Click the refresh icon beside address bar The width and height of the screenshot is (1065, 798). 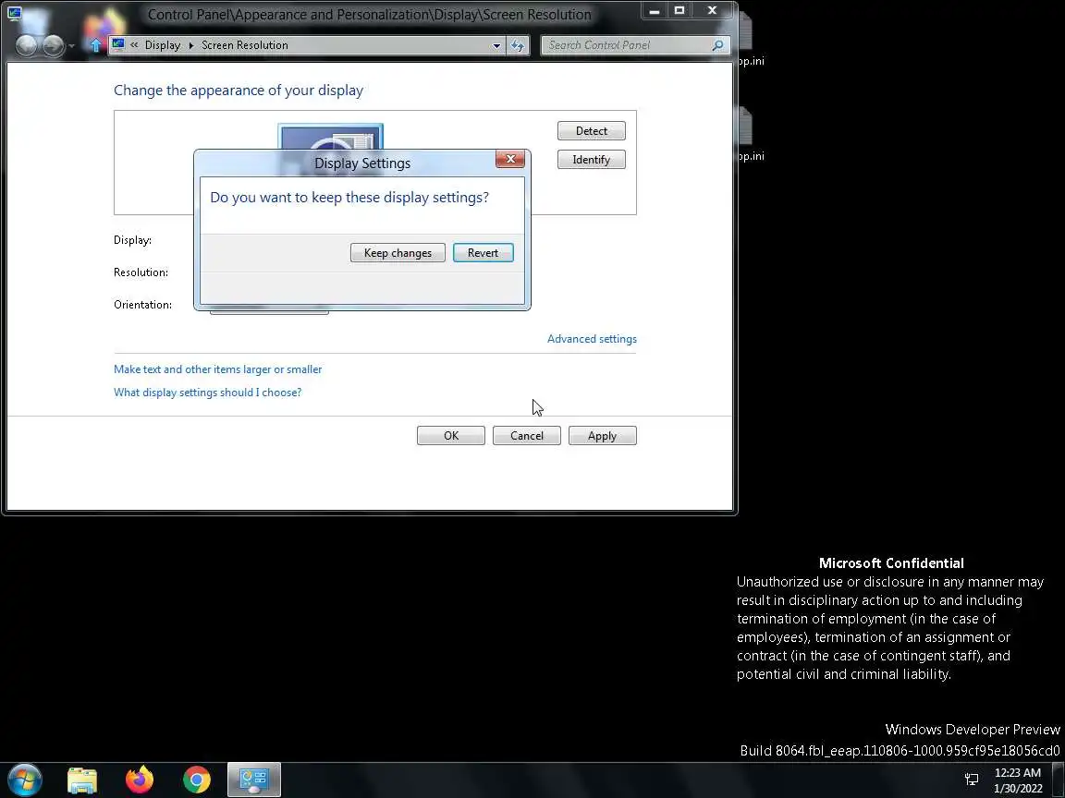[x=518, y=45]
